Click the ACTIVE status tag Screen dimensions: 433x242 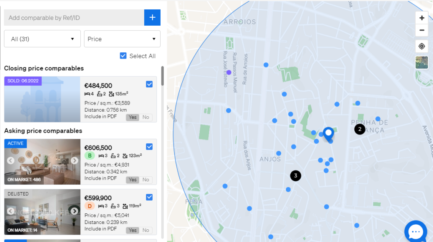(16, 143)
